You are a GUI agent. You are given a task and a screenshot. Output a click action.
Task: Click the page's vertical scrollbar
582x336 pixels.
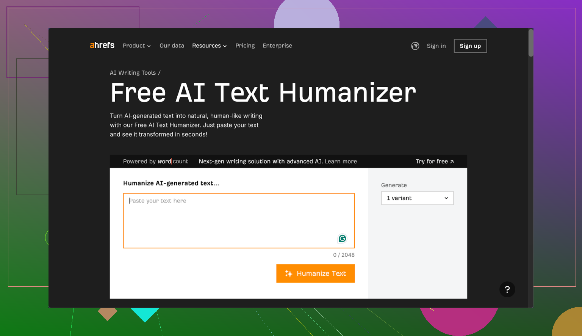coord(531,43)
